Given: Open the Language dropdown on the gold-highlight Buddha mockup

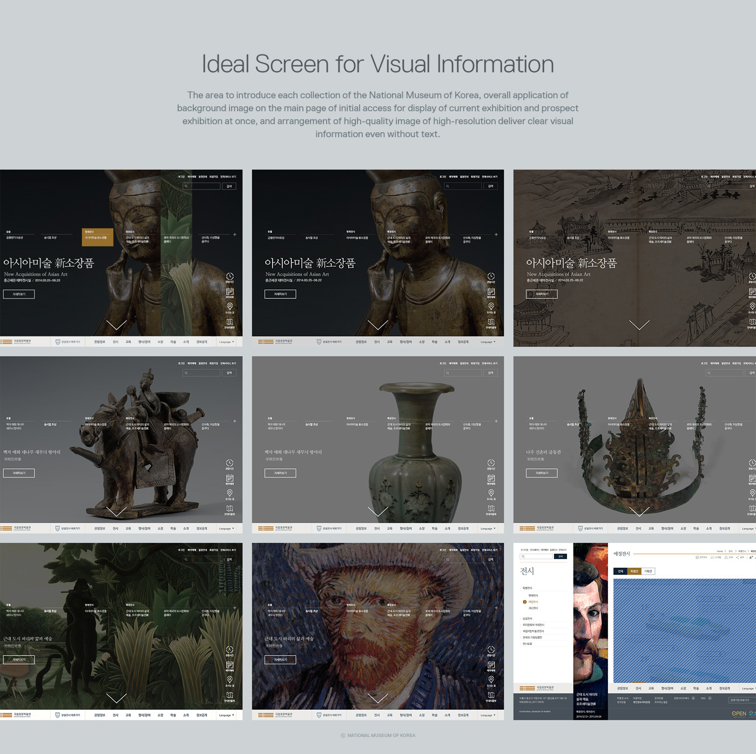Looking at the screenshot, I should (x=226, y=342).
